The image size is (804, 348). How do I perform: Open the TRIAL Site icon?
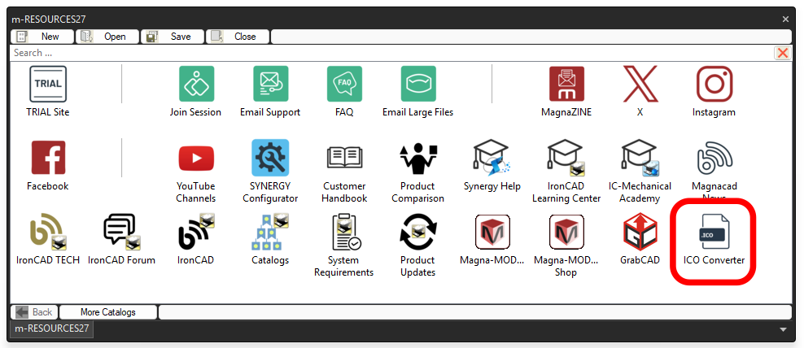point(48,84)
